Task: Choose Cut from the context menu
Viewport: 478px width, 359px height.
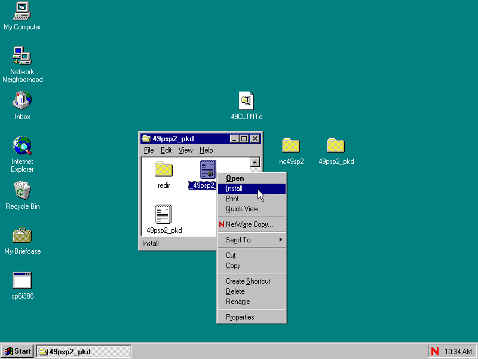Action: (x=252, y=255)
